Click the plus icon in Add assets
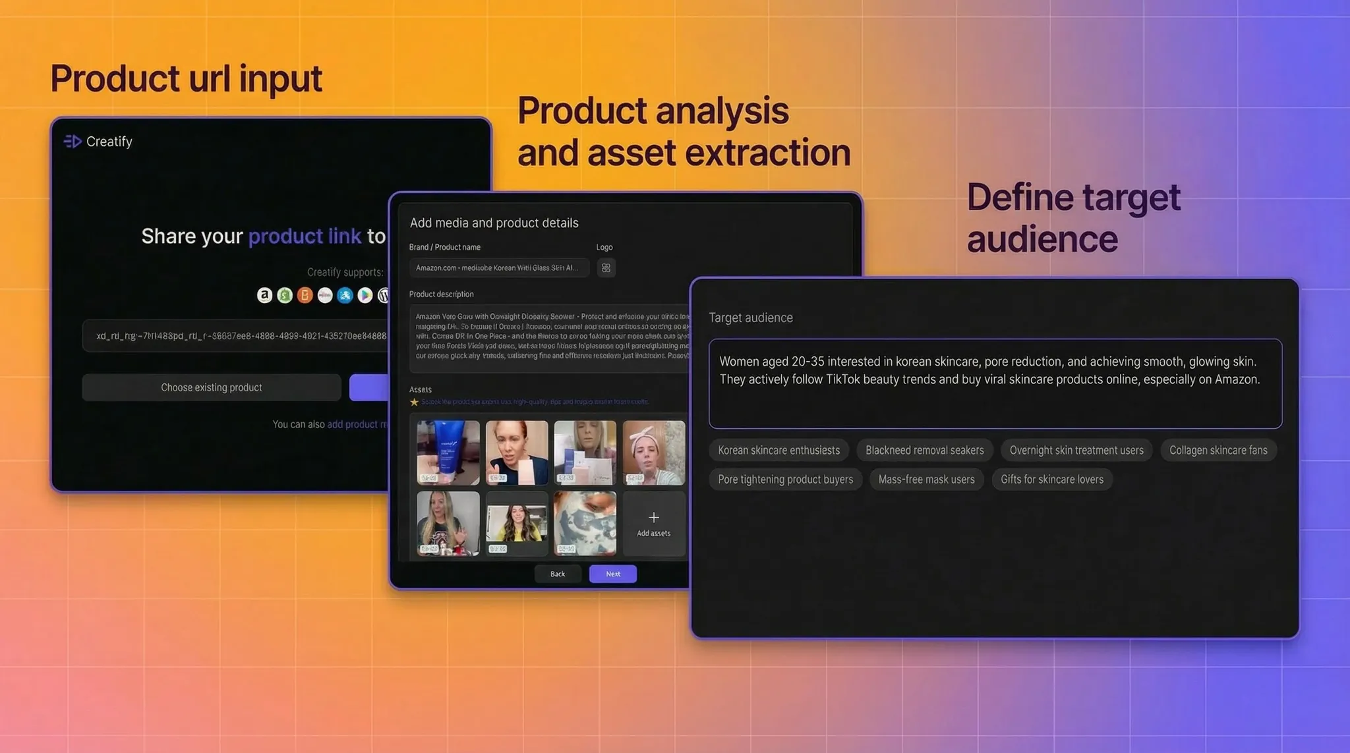The width and height of the screenshot is (1350, 753). pyautogui.click(x=653, y=517)
